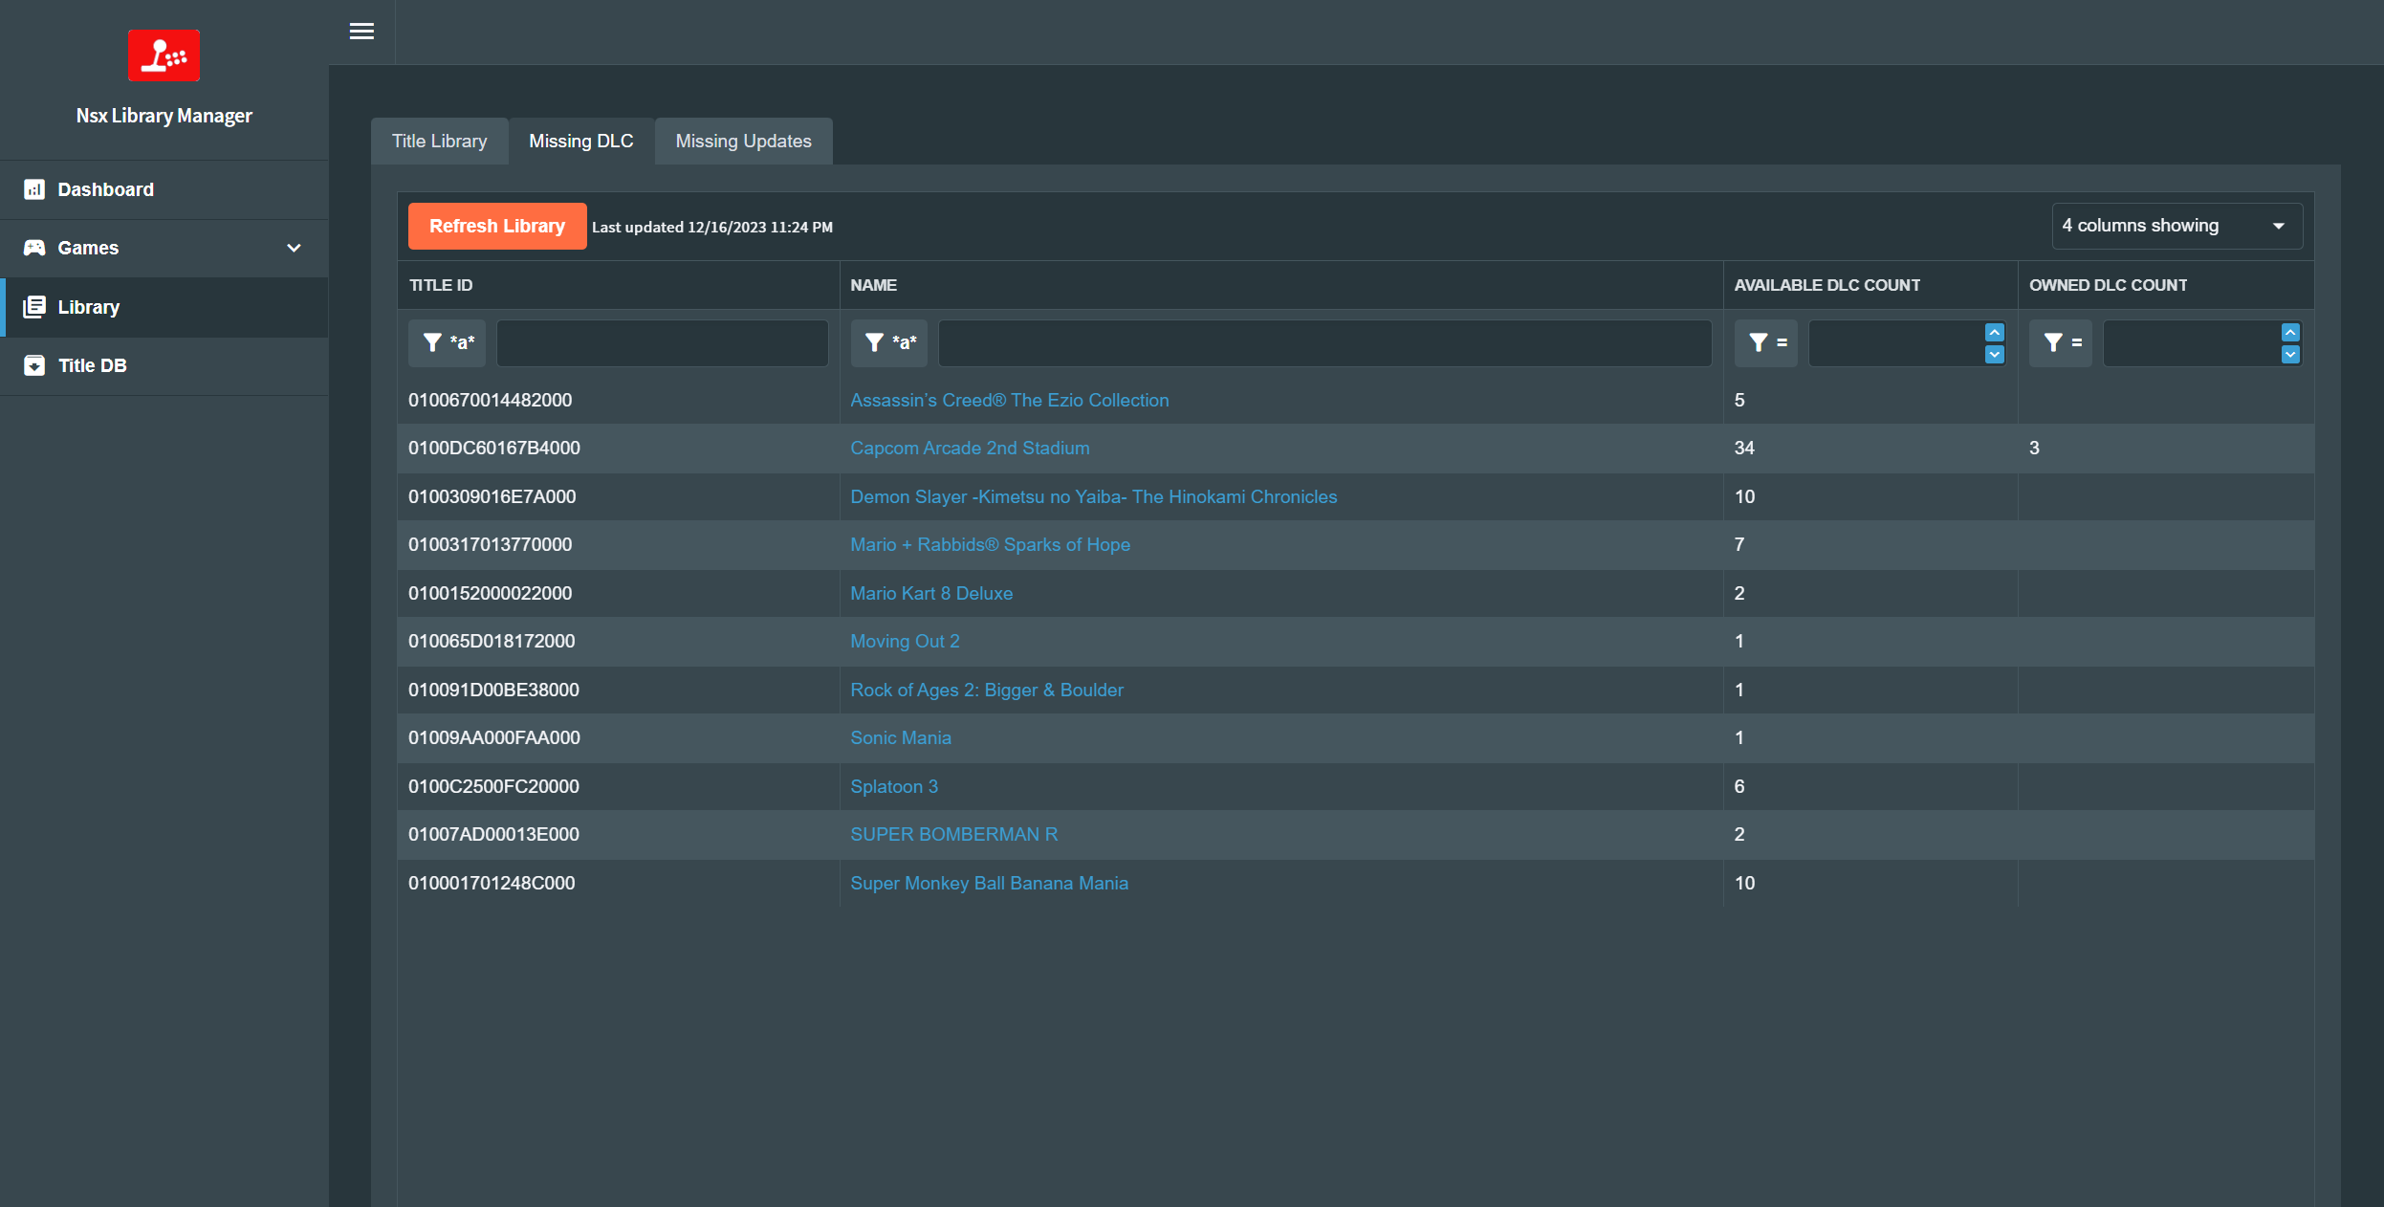This screenshot has height=1207, width=2384.
Task: Open Super Monkey Ball Banana Mania link
Action: coord(990,884)
